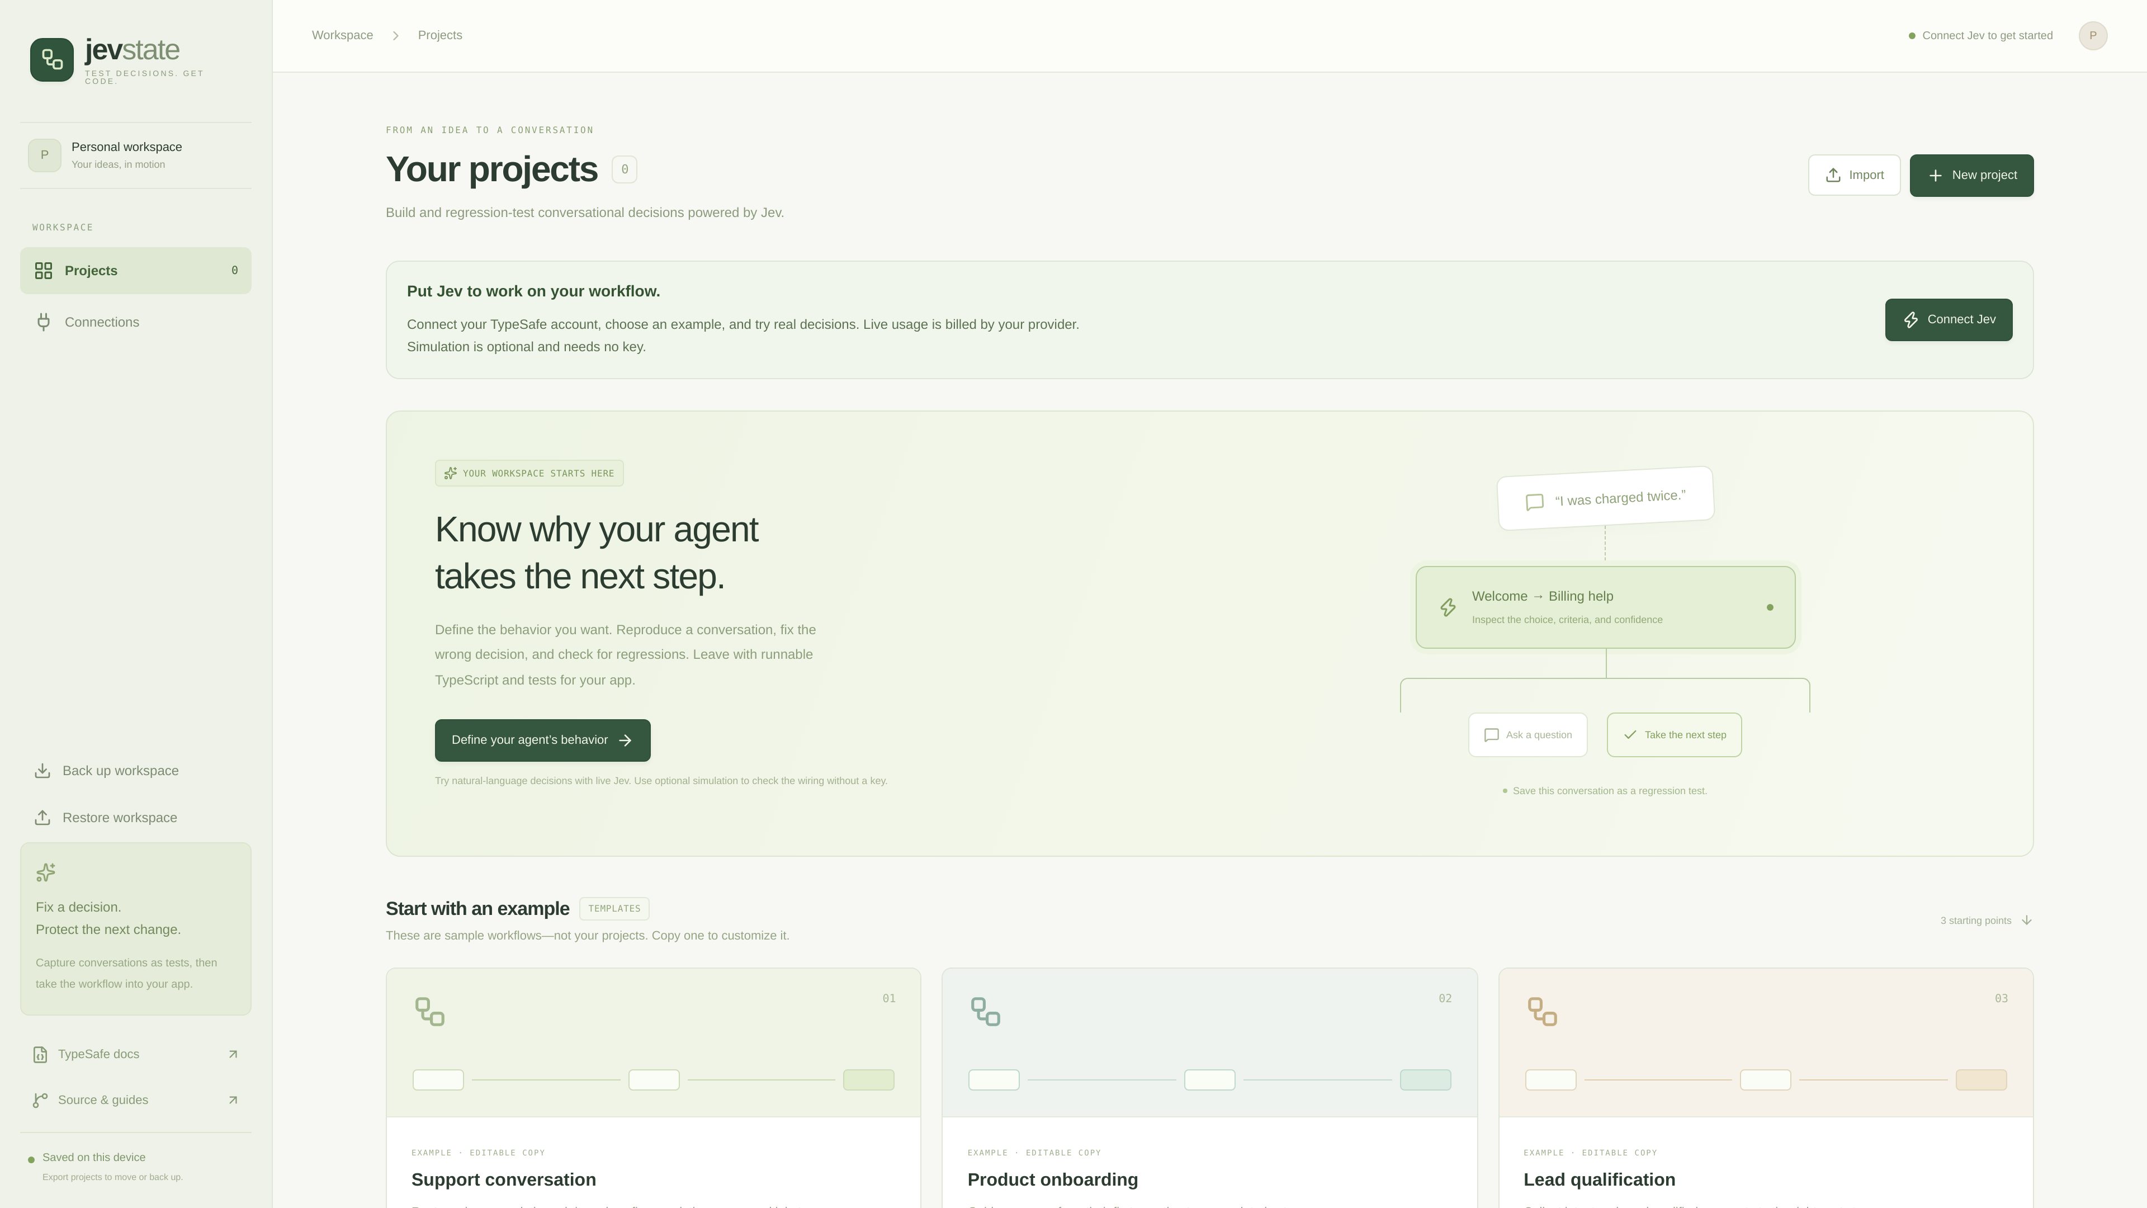Screen dimensions: 2147x1208
Task: Click the breadcrumb chevron after Workspace
Action: pyautogui.click(x=396, y=36)
